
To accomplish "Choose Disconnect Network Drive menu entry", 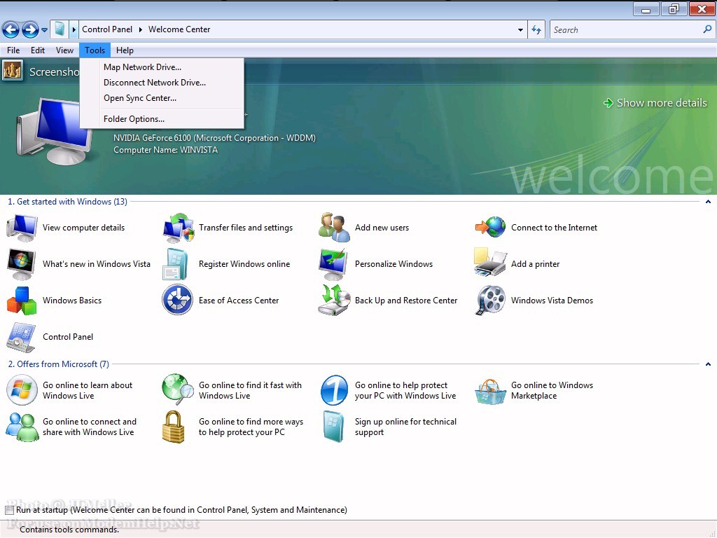I will 162,83.
